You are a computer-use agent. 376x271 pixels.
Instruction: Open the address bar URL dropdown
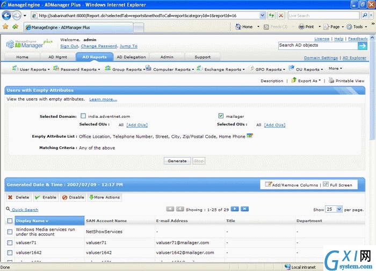tap(262, 16)
